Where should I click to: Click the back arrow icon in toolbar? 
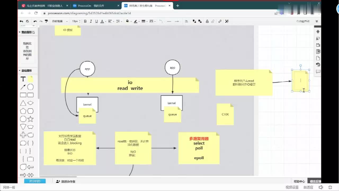(x=21, y=21)
